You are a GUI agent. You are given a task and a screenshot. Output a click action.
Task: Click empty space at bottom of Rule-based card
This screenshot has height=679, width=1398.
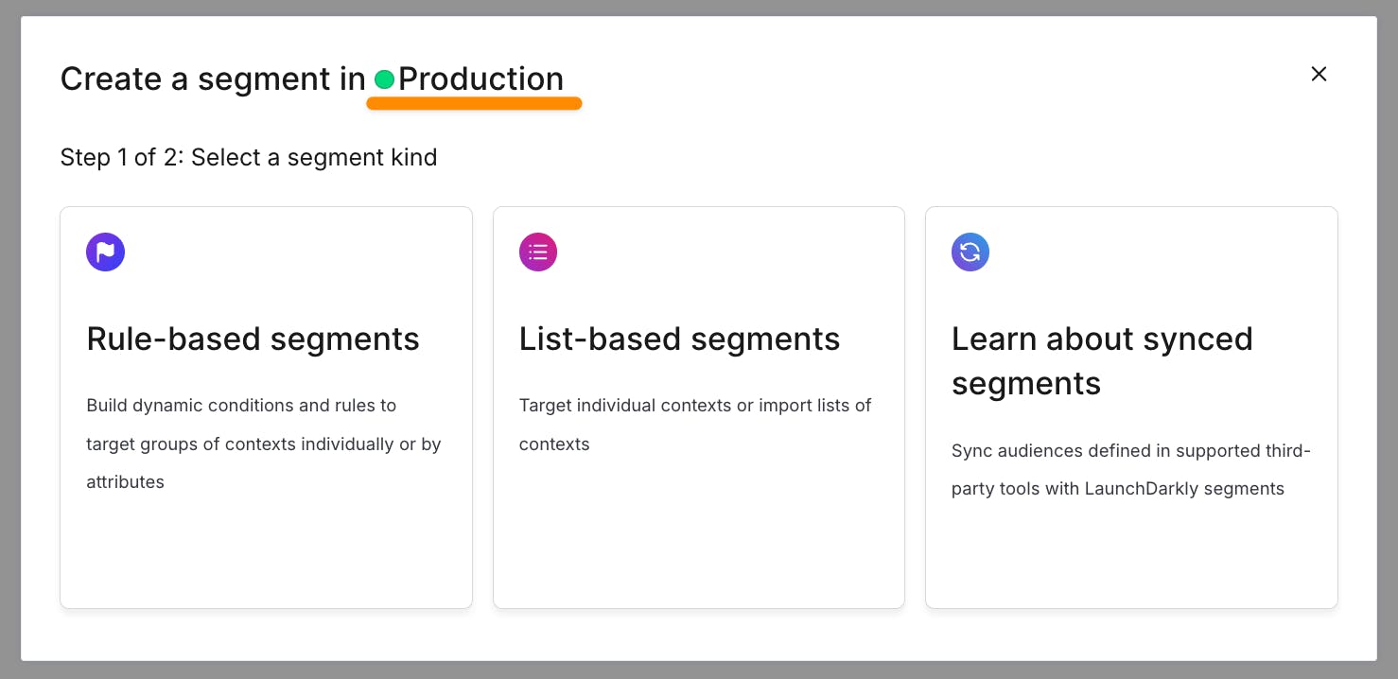[266, 558]
